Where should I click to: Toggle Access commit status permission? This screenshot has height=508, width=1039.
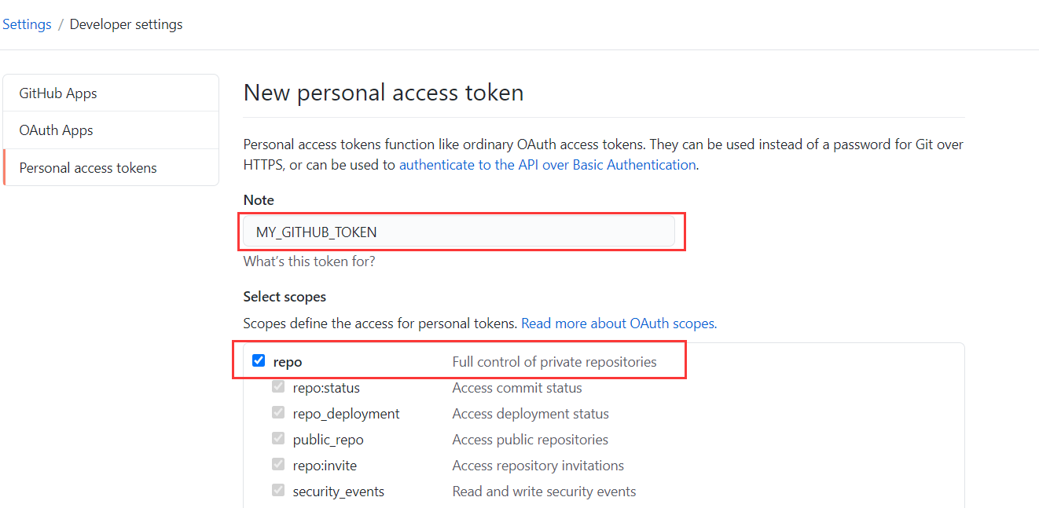(516, 387)
